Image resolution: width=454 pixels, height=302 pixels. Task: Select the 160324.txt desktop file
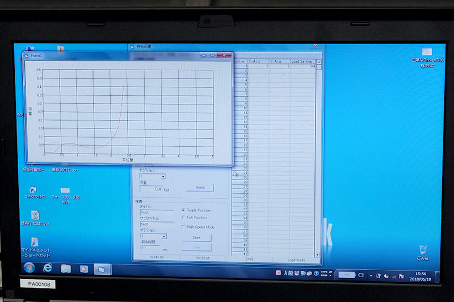coord(65,170)
